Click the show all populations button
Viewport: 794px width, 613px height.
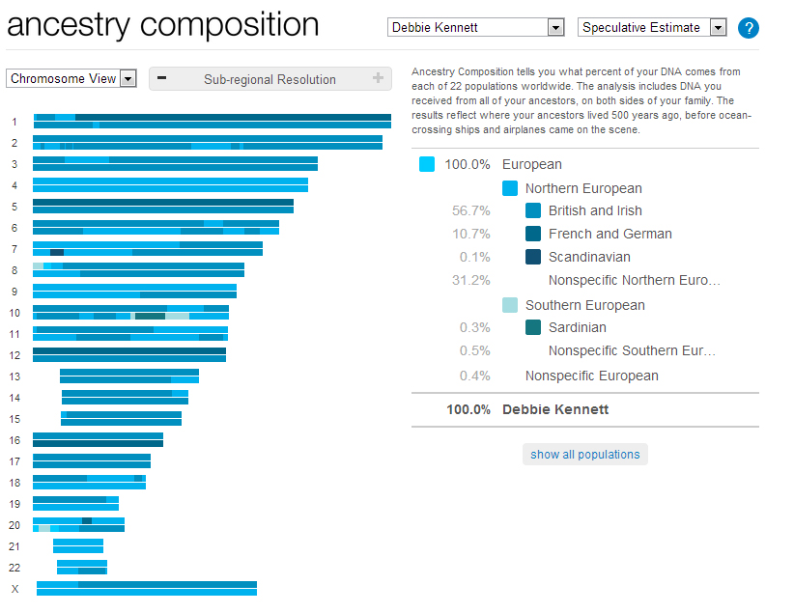point(584,454)
